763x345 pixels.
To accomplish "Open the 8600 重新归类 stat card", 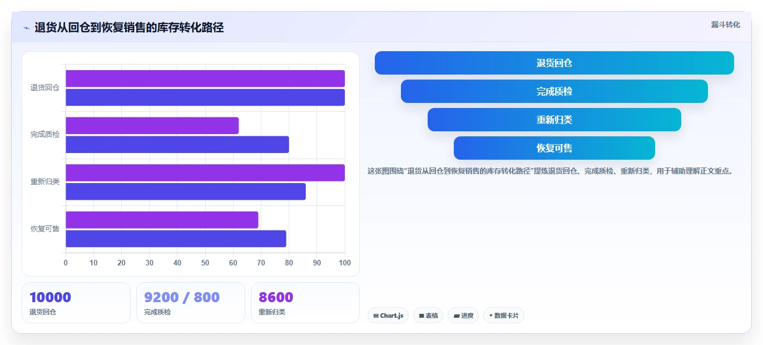I will [x=305, y=303].
